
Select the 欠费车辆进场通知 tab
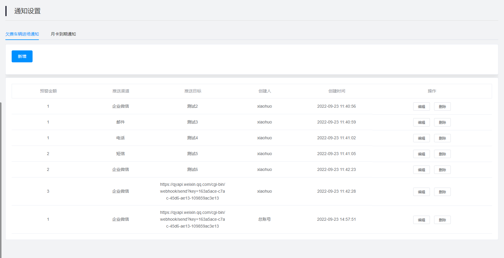[22, 34]
